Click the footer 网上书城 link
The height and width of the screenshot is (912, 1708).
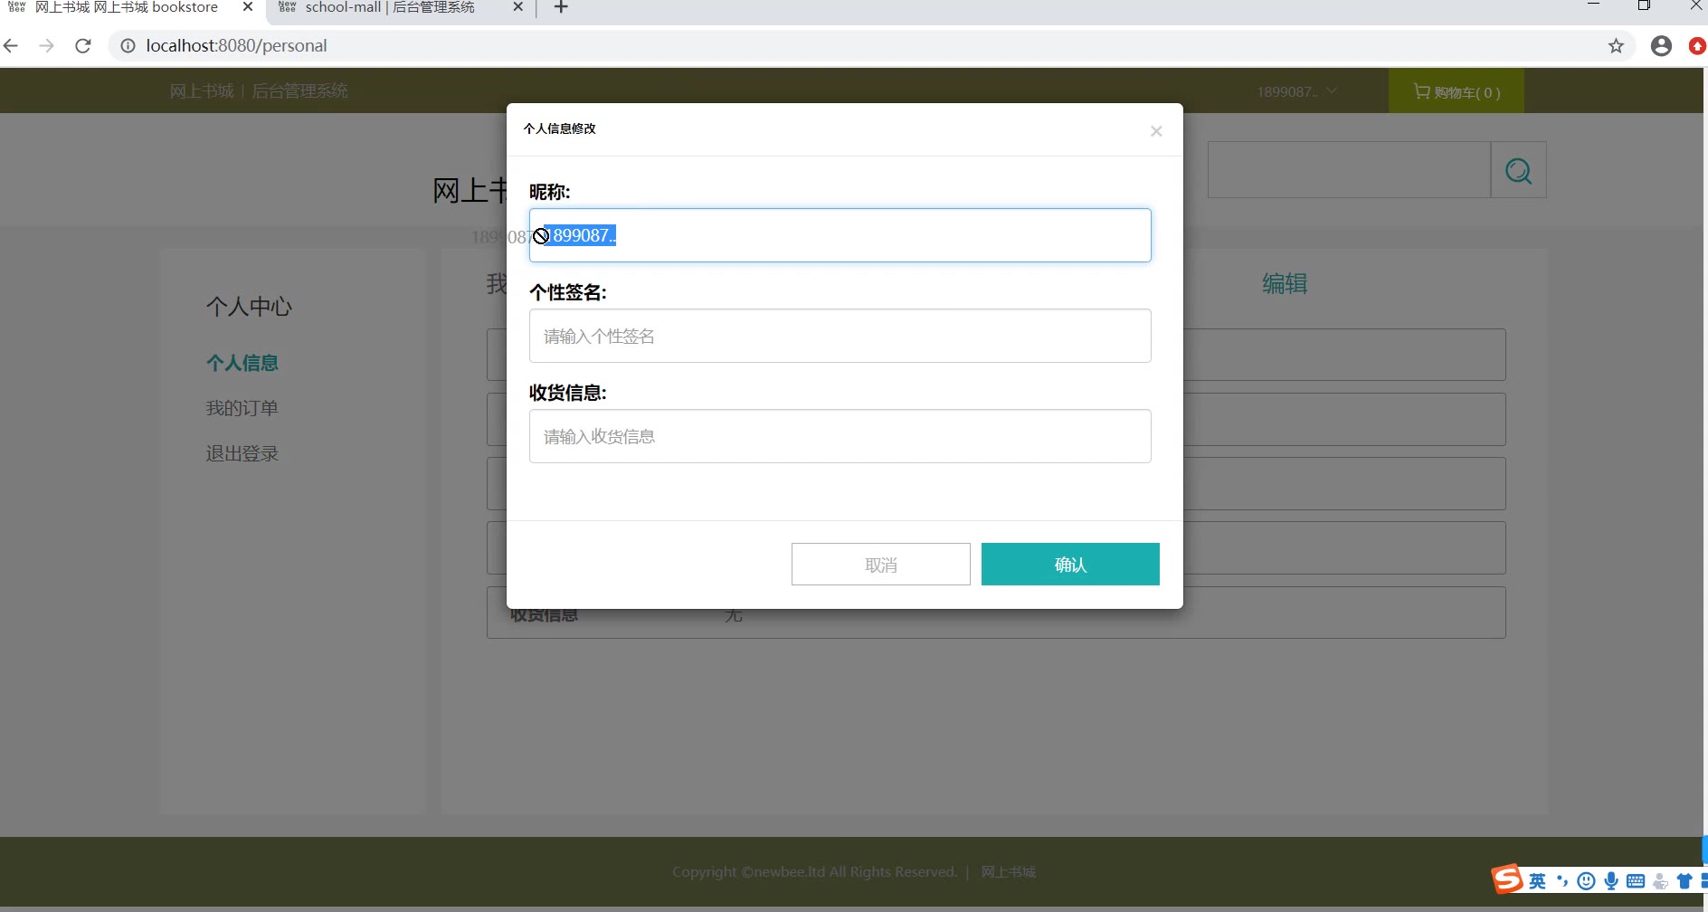1009,872
